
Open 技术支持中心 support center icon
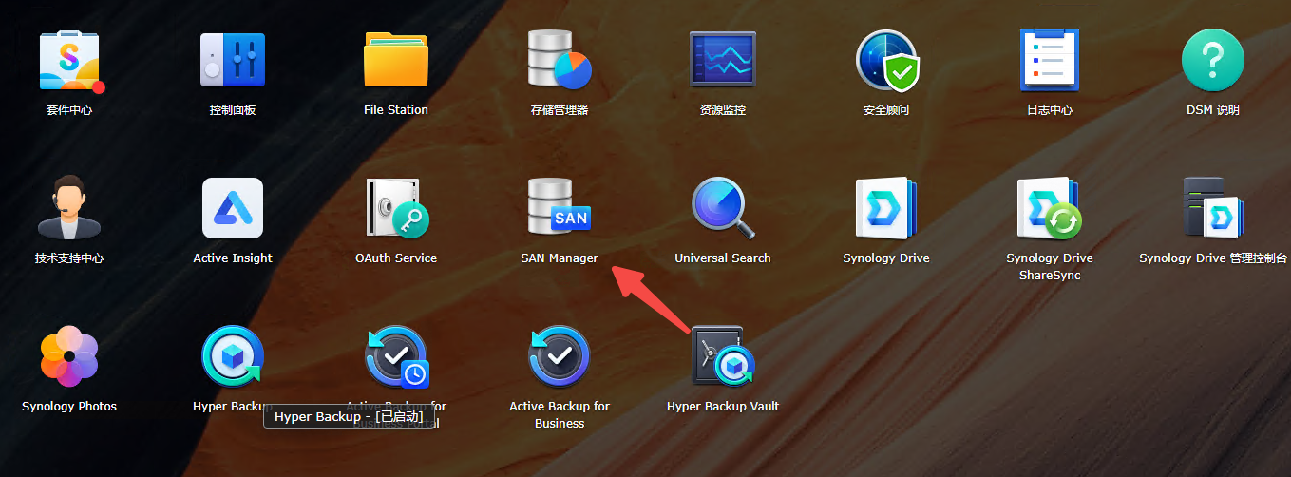coord(69,208)
